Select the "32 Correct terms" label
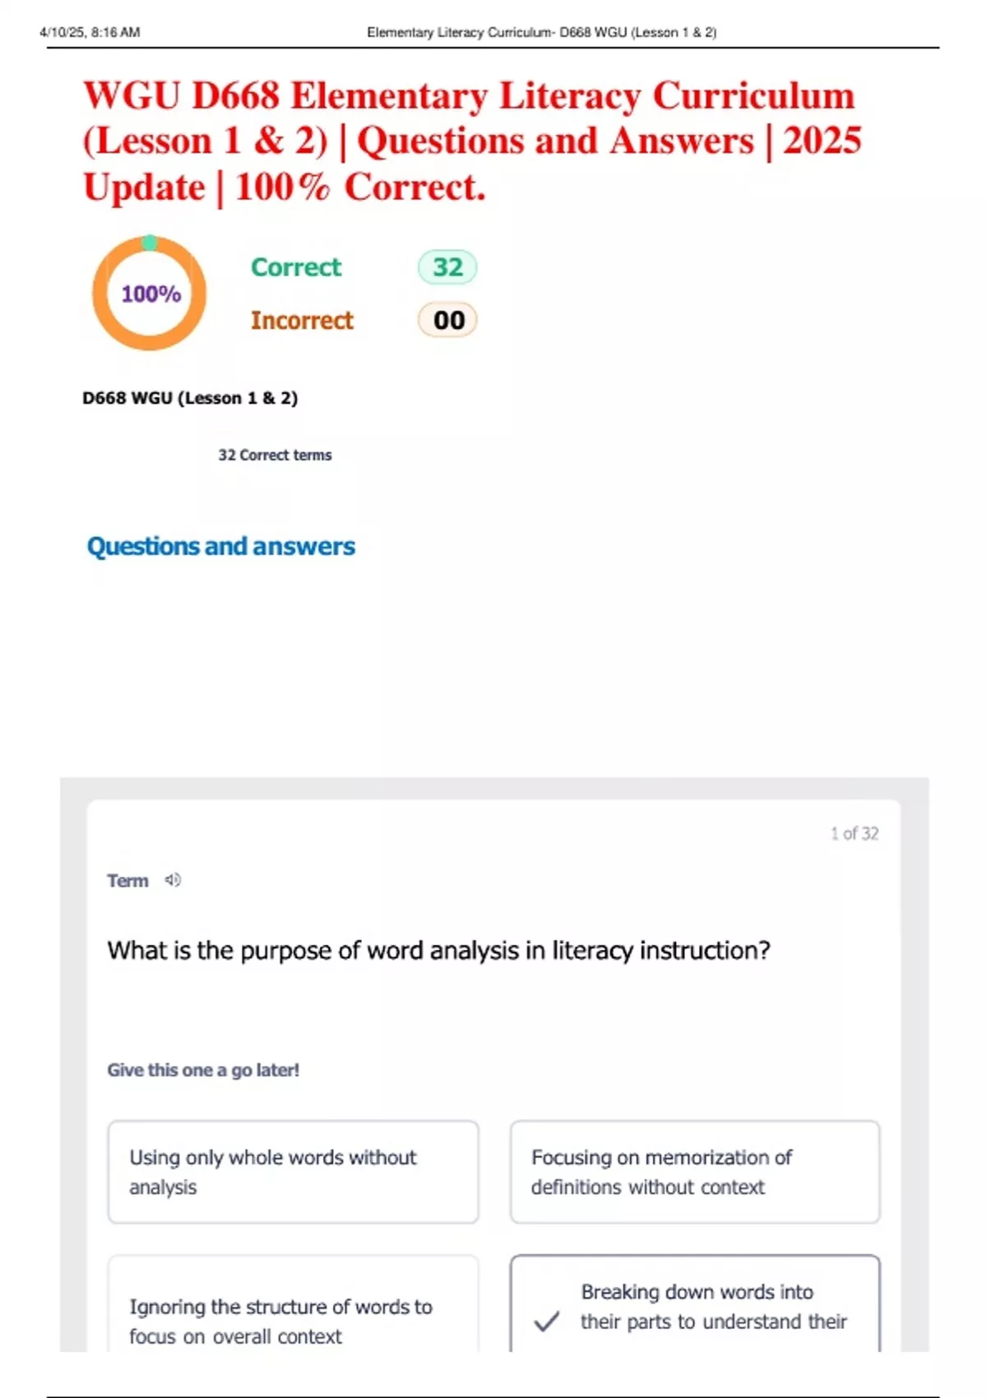Screen dimensions: 987x1398 (275, 455)
